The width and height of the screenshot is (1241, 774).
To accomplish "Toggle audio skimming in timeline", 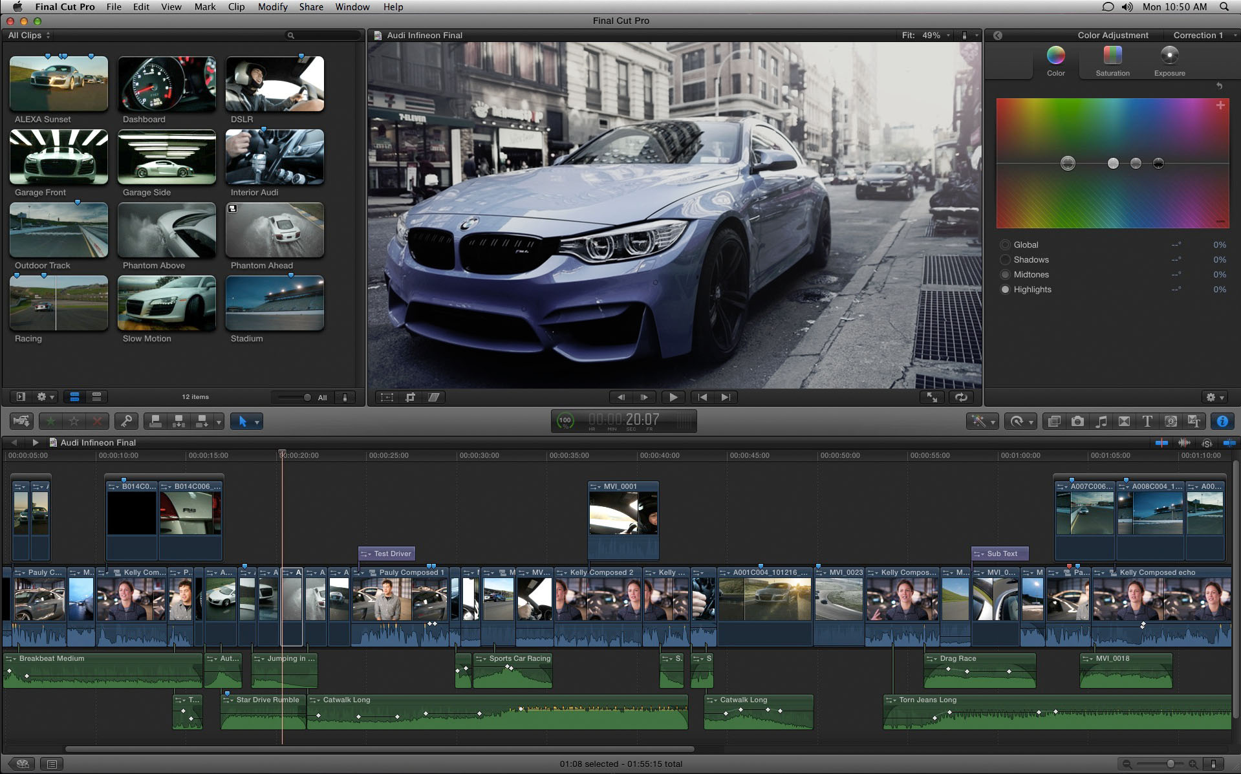I will 1184,443.
